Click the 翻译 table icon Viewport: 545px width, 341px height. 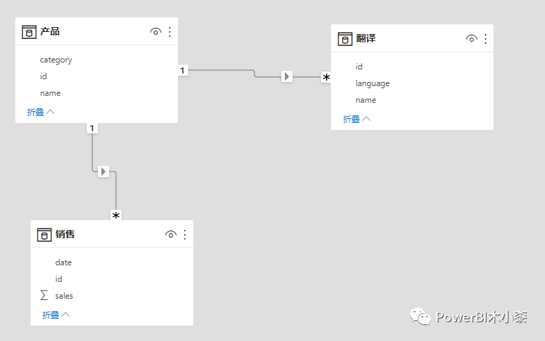tap(345, 39)
